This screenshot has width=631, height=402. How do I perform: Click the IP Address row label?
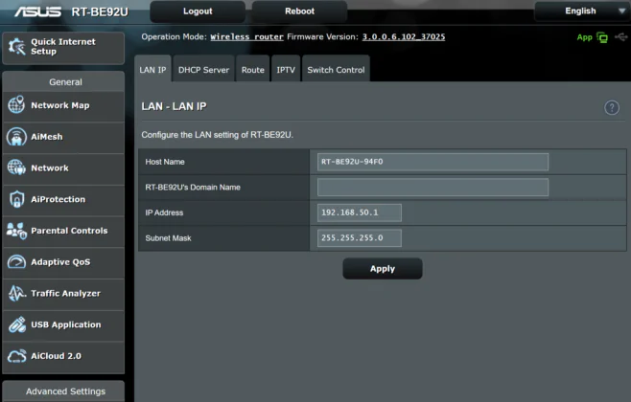[164, 212]
